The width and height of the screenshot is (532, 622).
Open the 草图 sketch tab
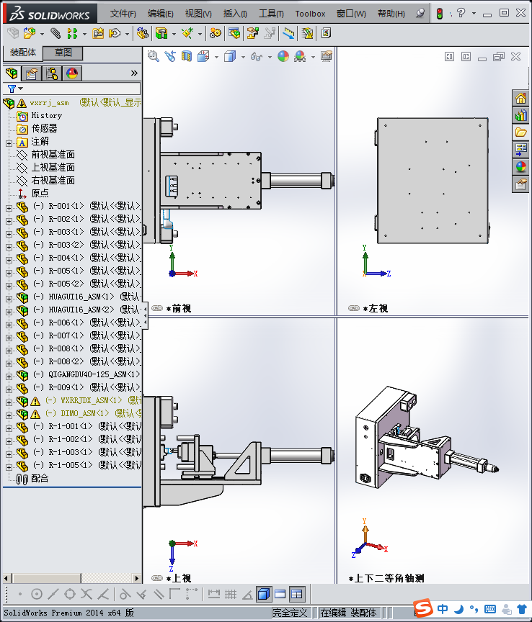pyautogui.click(x=63, y=53)
